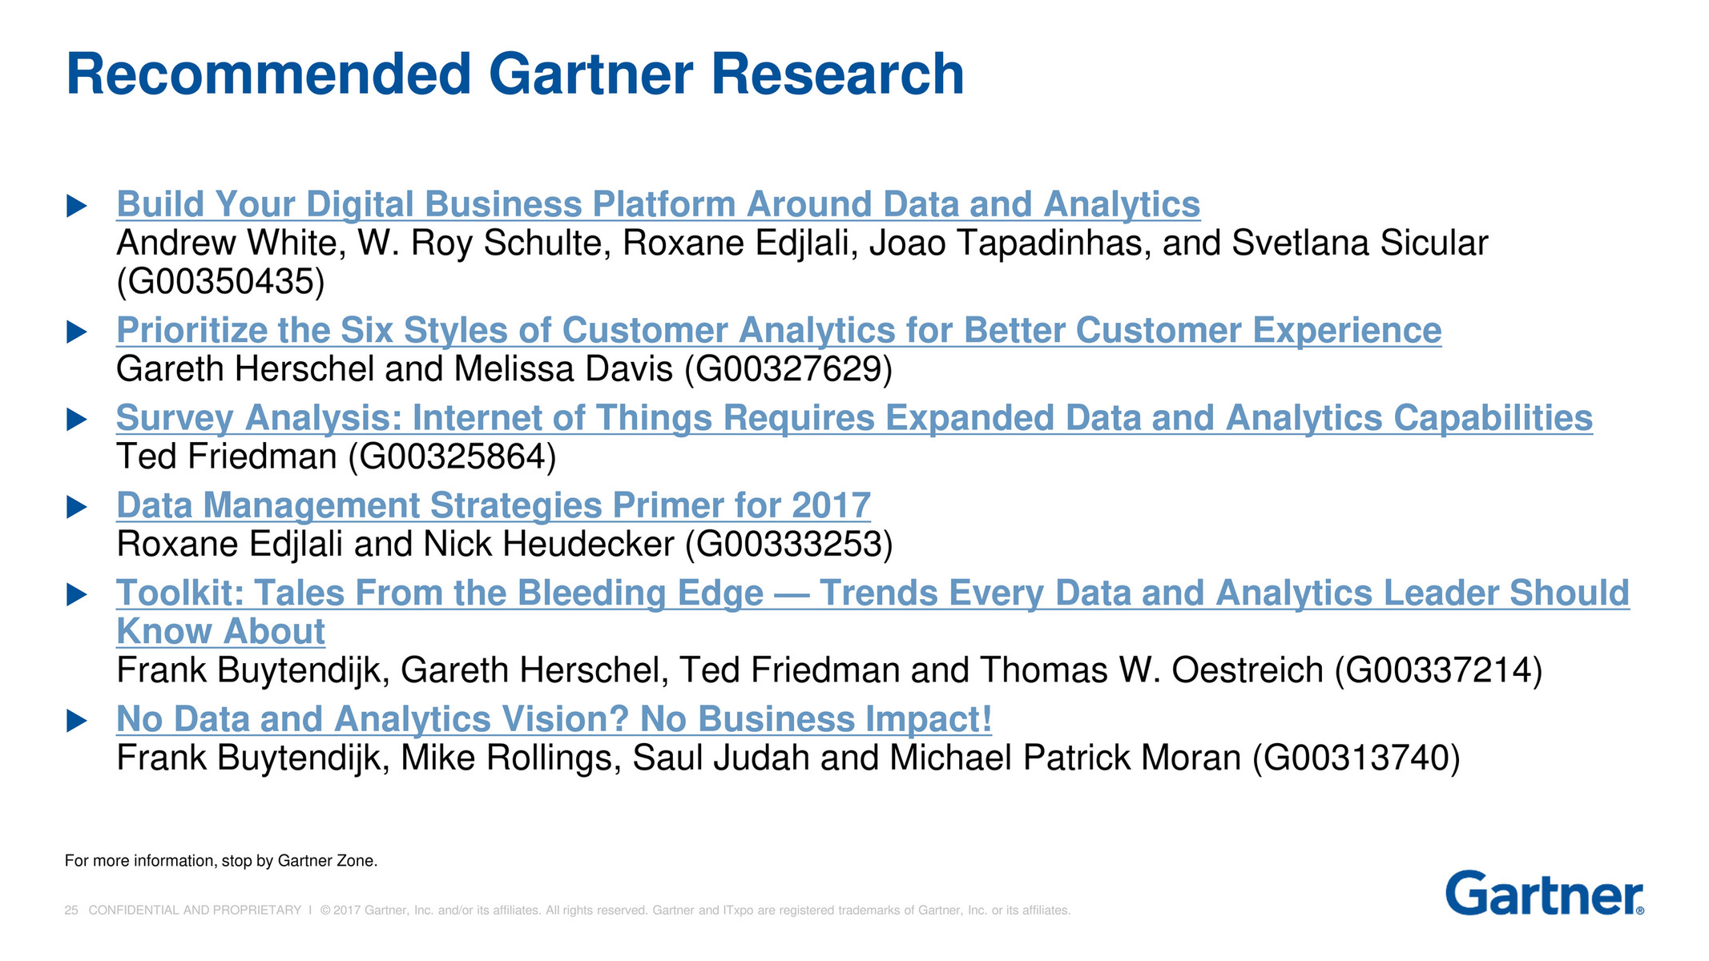Image resolution: width=1709 pixels, height=961 pixels.
Task: Click the triangle bullet beside Data Management Strategies
Action: (x=76, y=506)
